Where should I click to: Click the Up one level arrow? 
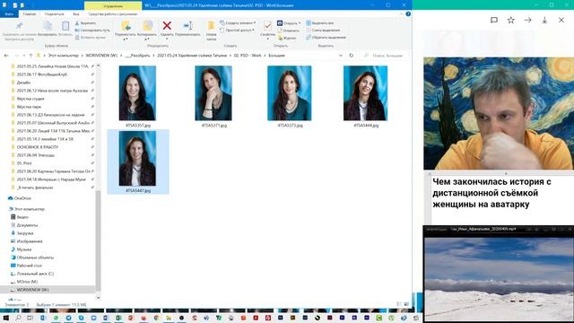pos(30,56)
